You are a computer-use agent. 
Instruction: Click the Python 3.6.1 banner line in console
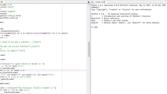coord(129,5)
